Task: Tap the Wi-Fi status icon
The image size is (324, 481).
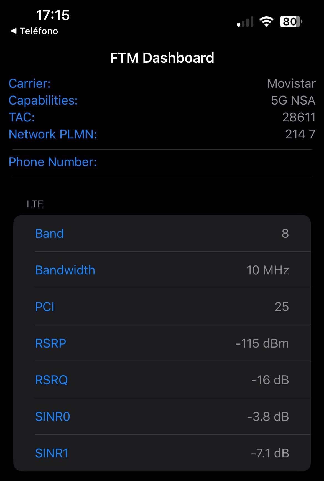Action: pos(266,22)
